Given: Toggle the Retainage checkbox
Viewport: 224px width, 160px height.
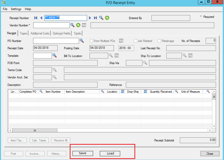Looking at the screenshot, I should [160, 41].
